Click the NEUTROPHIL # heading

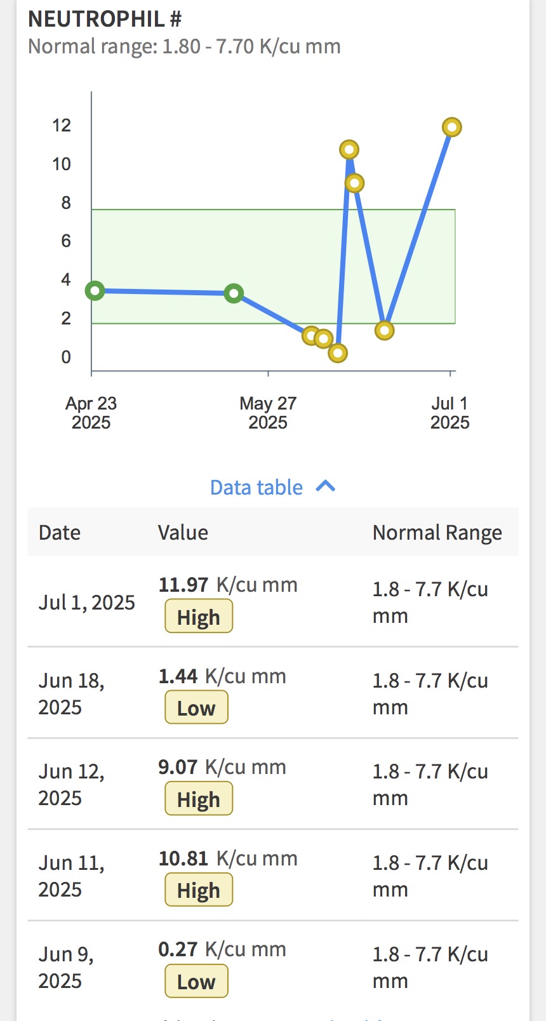click(105, 19)
